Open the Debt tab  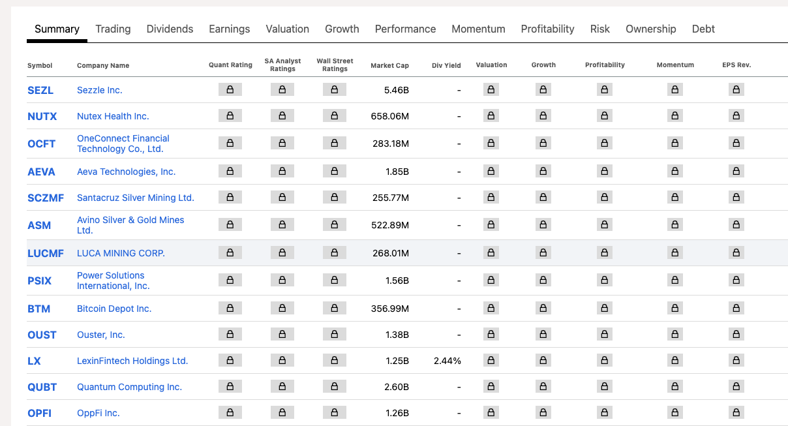coord(703,29)
